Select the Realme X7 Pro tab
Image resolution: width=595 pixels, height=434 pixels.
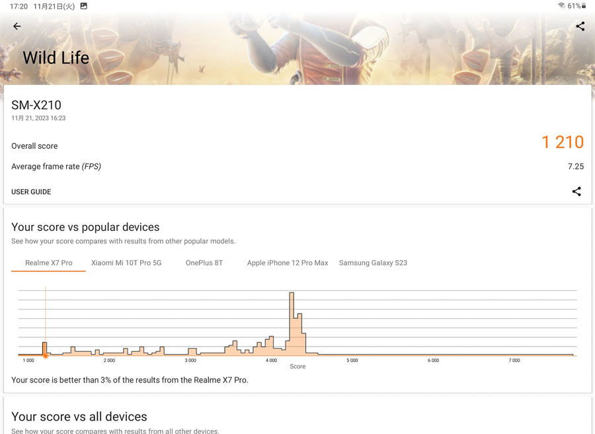tap(48, 263)
